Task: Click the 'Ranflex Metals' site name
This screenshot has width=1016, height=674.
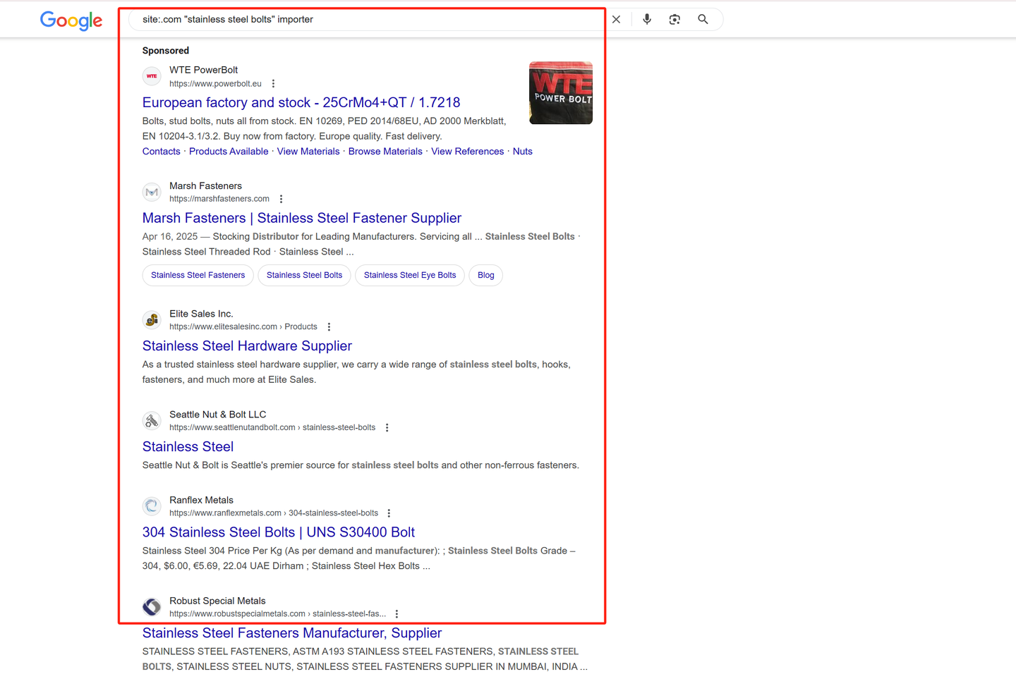Action: 201,500
